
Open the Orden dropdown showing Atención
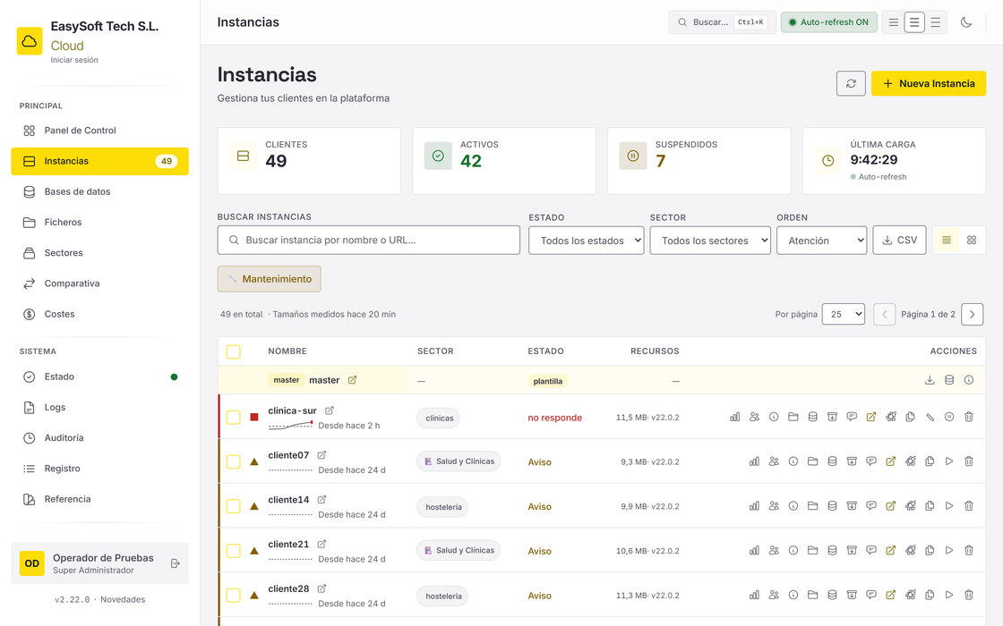pyautogui.click(x=821, y=241)
